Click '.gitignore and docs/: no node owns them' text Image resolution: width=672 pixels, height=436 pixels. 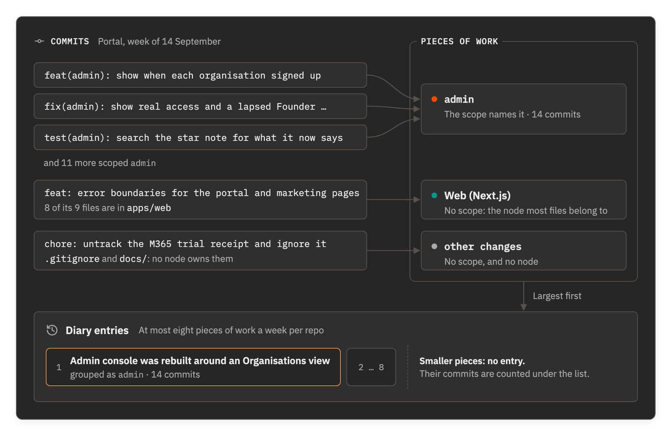(139, 259)
